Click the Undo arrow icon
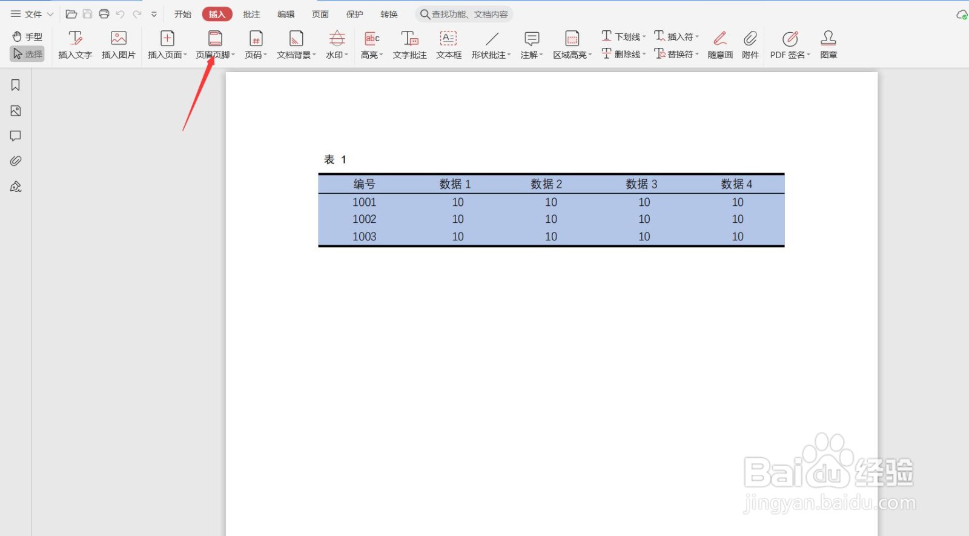 (120, 14)
